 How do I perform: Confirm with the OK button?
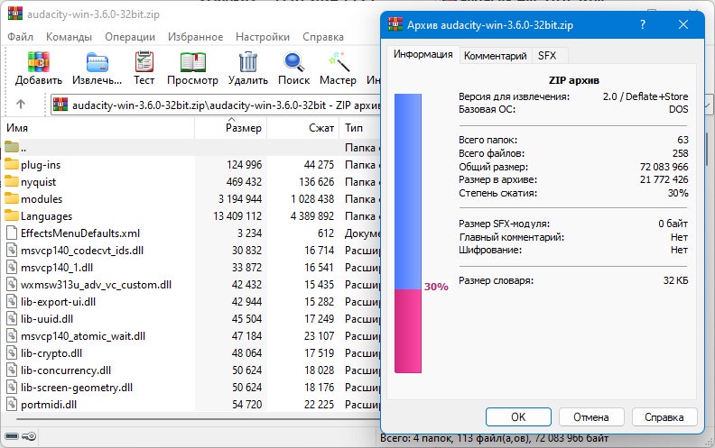pos(518,417)
